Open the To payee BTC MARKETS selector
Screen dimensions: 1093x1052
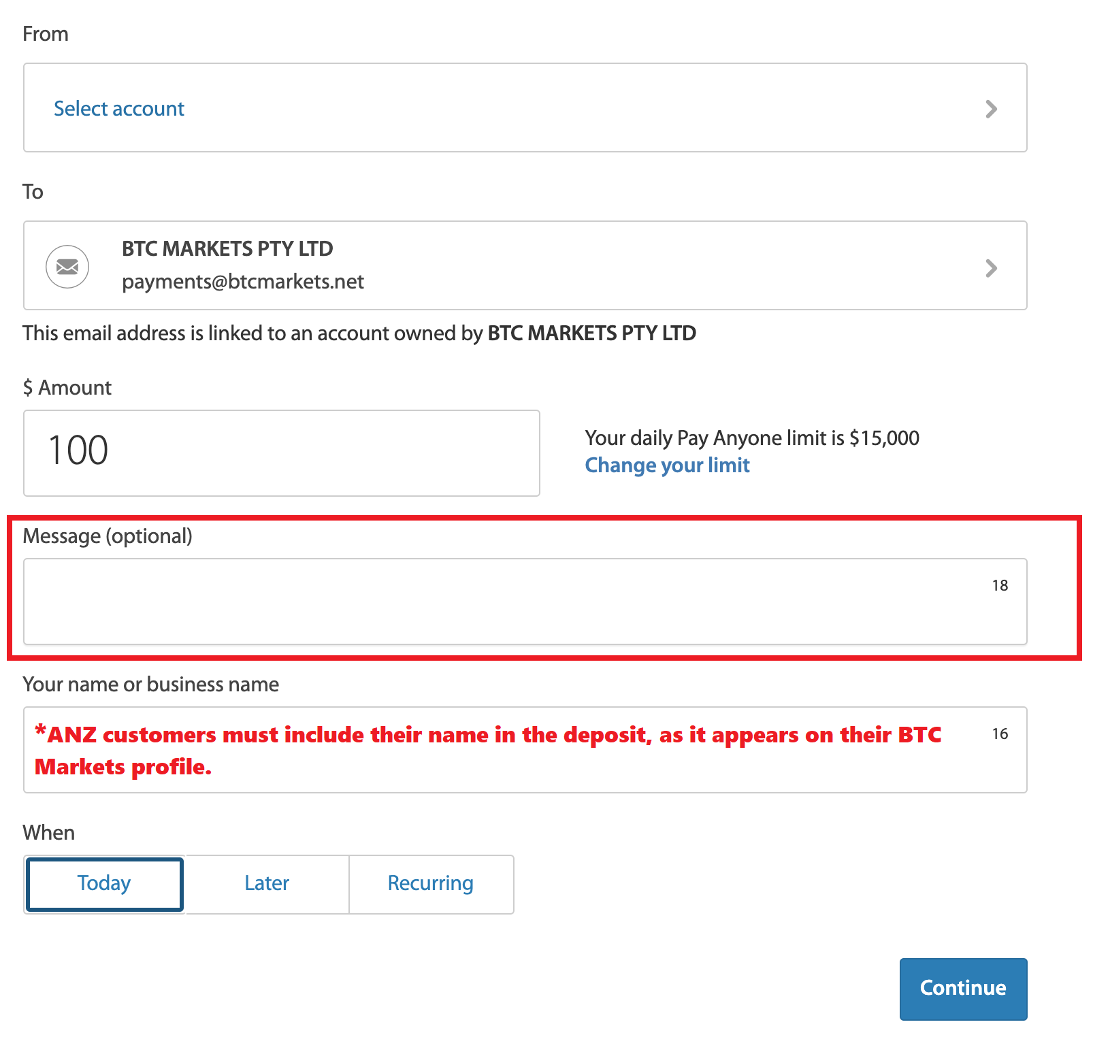point(525,265)
